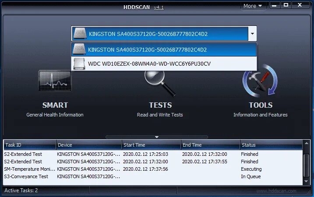Click the Executing status cell
Viewport: 314px width, 197px height.
pyautogui.click(x=251, y=169)
